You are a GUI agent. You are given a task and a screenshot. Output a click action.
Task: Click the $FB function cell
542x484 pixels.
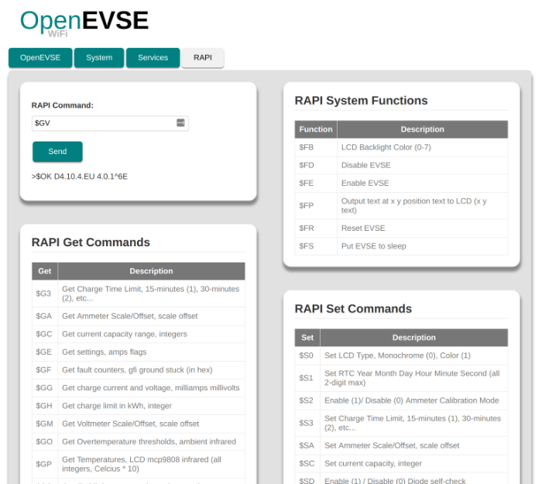tap(316, 147)
